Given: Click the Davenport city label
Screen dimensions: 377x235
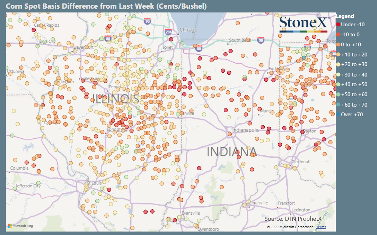Looking at the screenshot, I should click(84, 47).
